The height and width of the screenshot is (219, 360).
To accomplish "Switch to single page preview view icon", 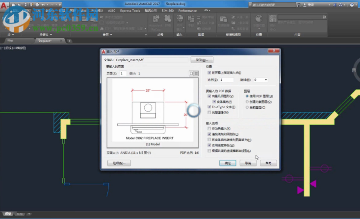I will click(191, 73).
